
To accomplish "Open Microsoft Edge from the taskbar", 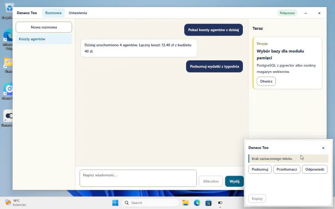I will click(x=197, y=202).
